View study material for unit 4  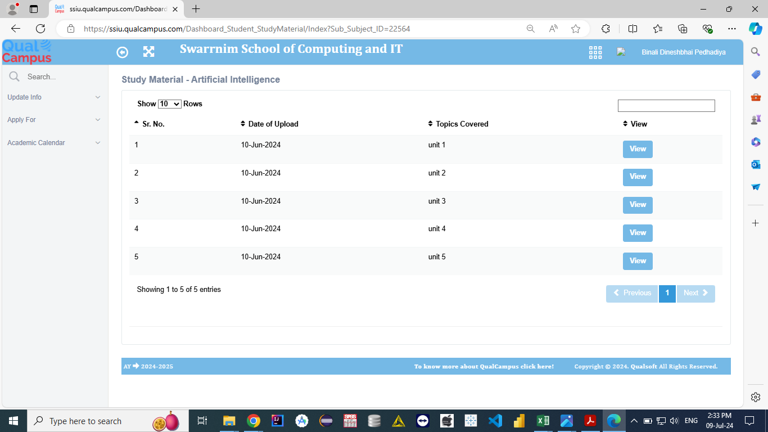coord(638,233)
